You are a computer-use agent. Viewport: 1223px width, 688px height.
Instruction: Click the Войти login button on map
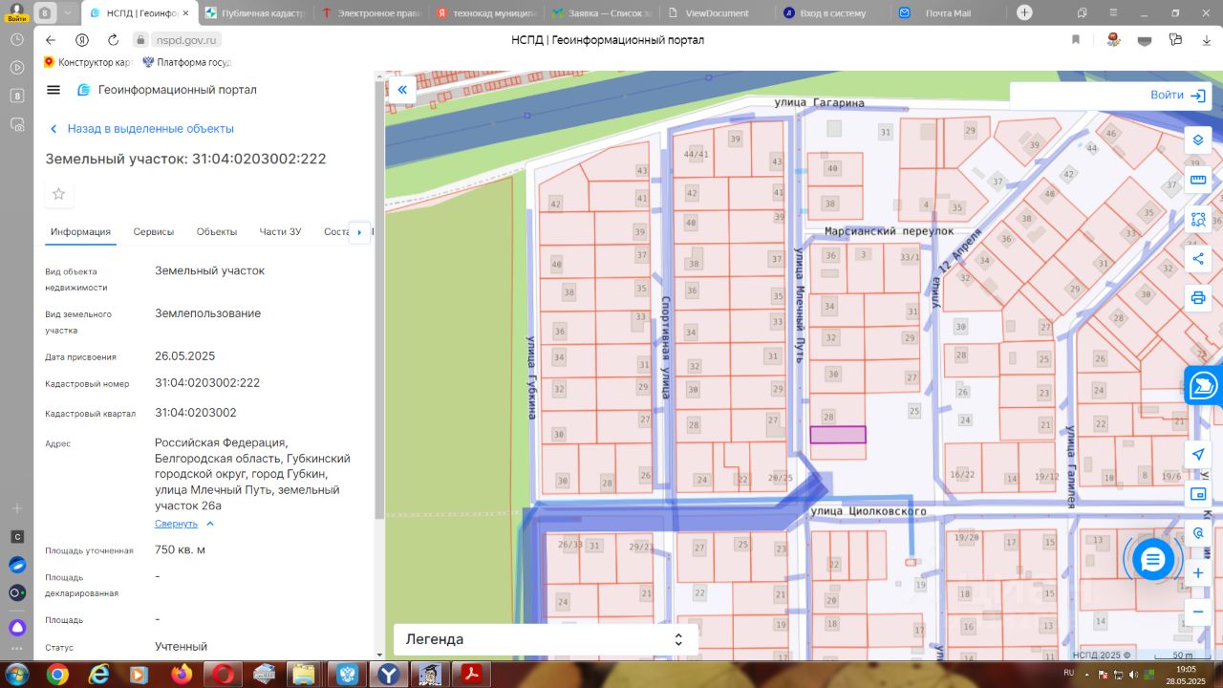coord(1178,96)
